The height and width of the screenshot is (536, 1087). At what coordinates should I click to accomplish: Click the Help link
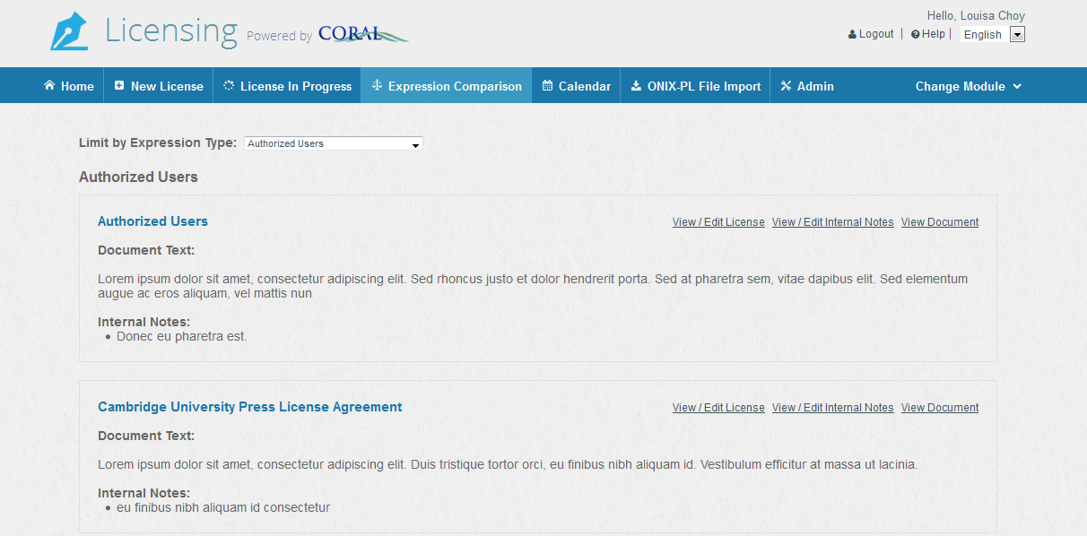click(x=934, y=34)
